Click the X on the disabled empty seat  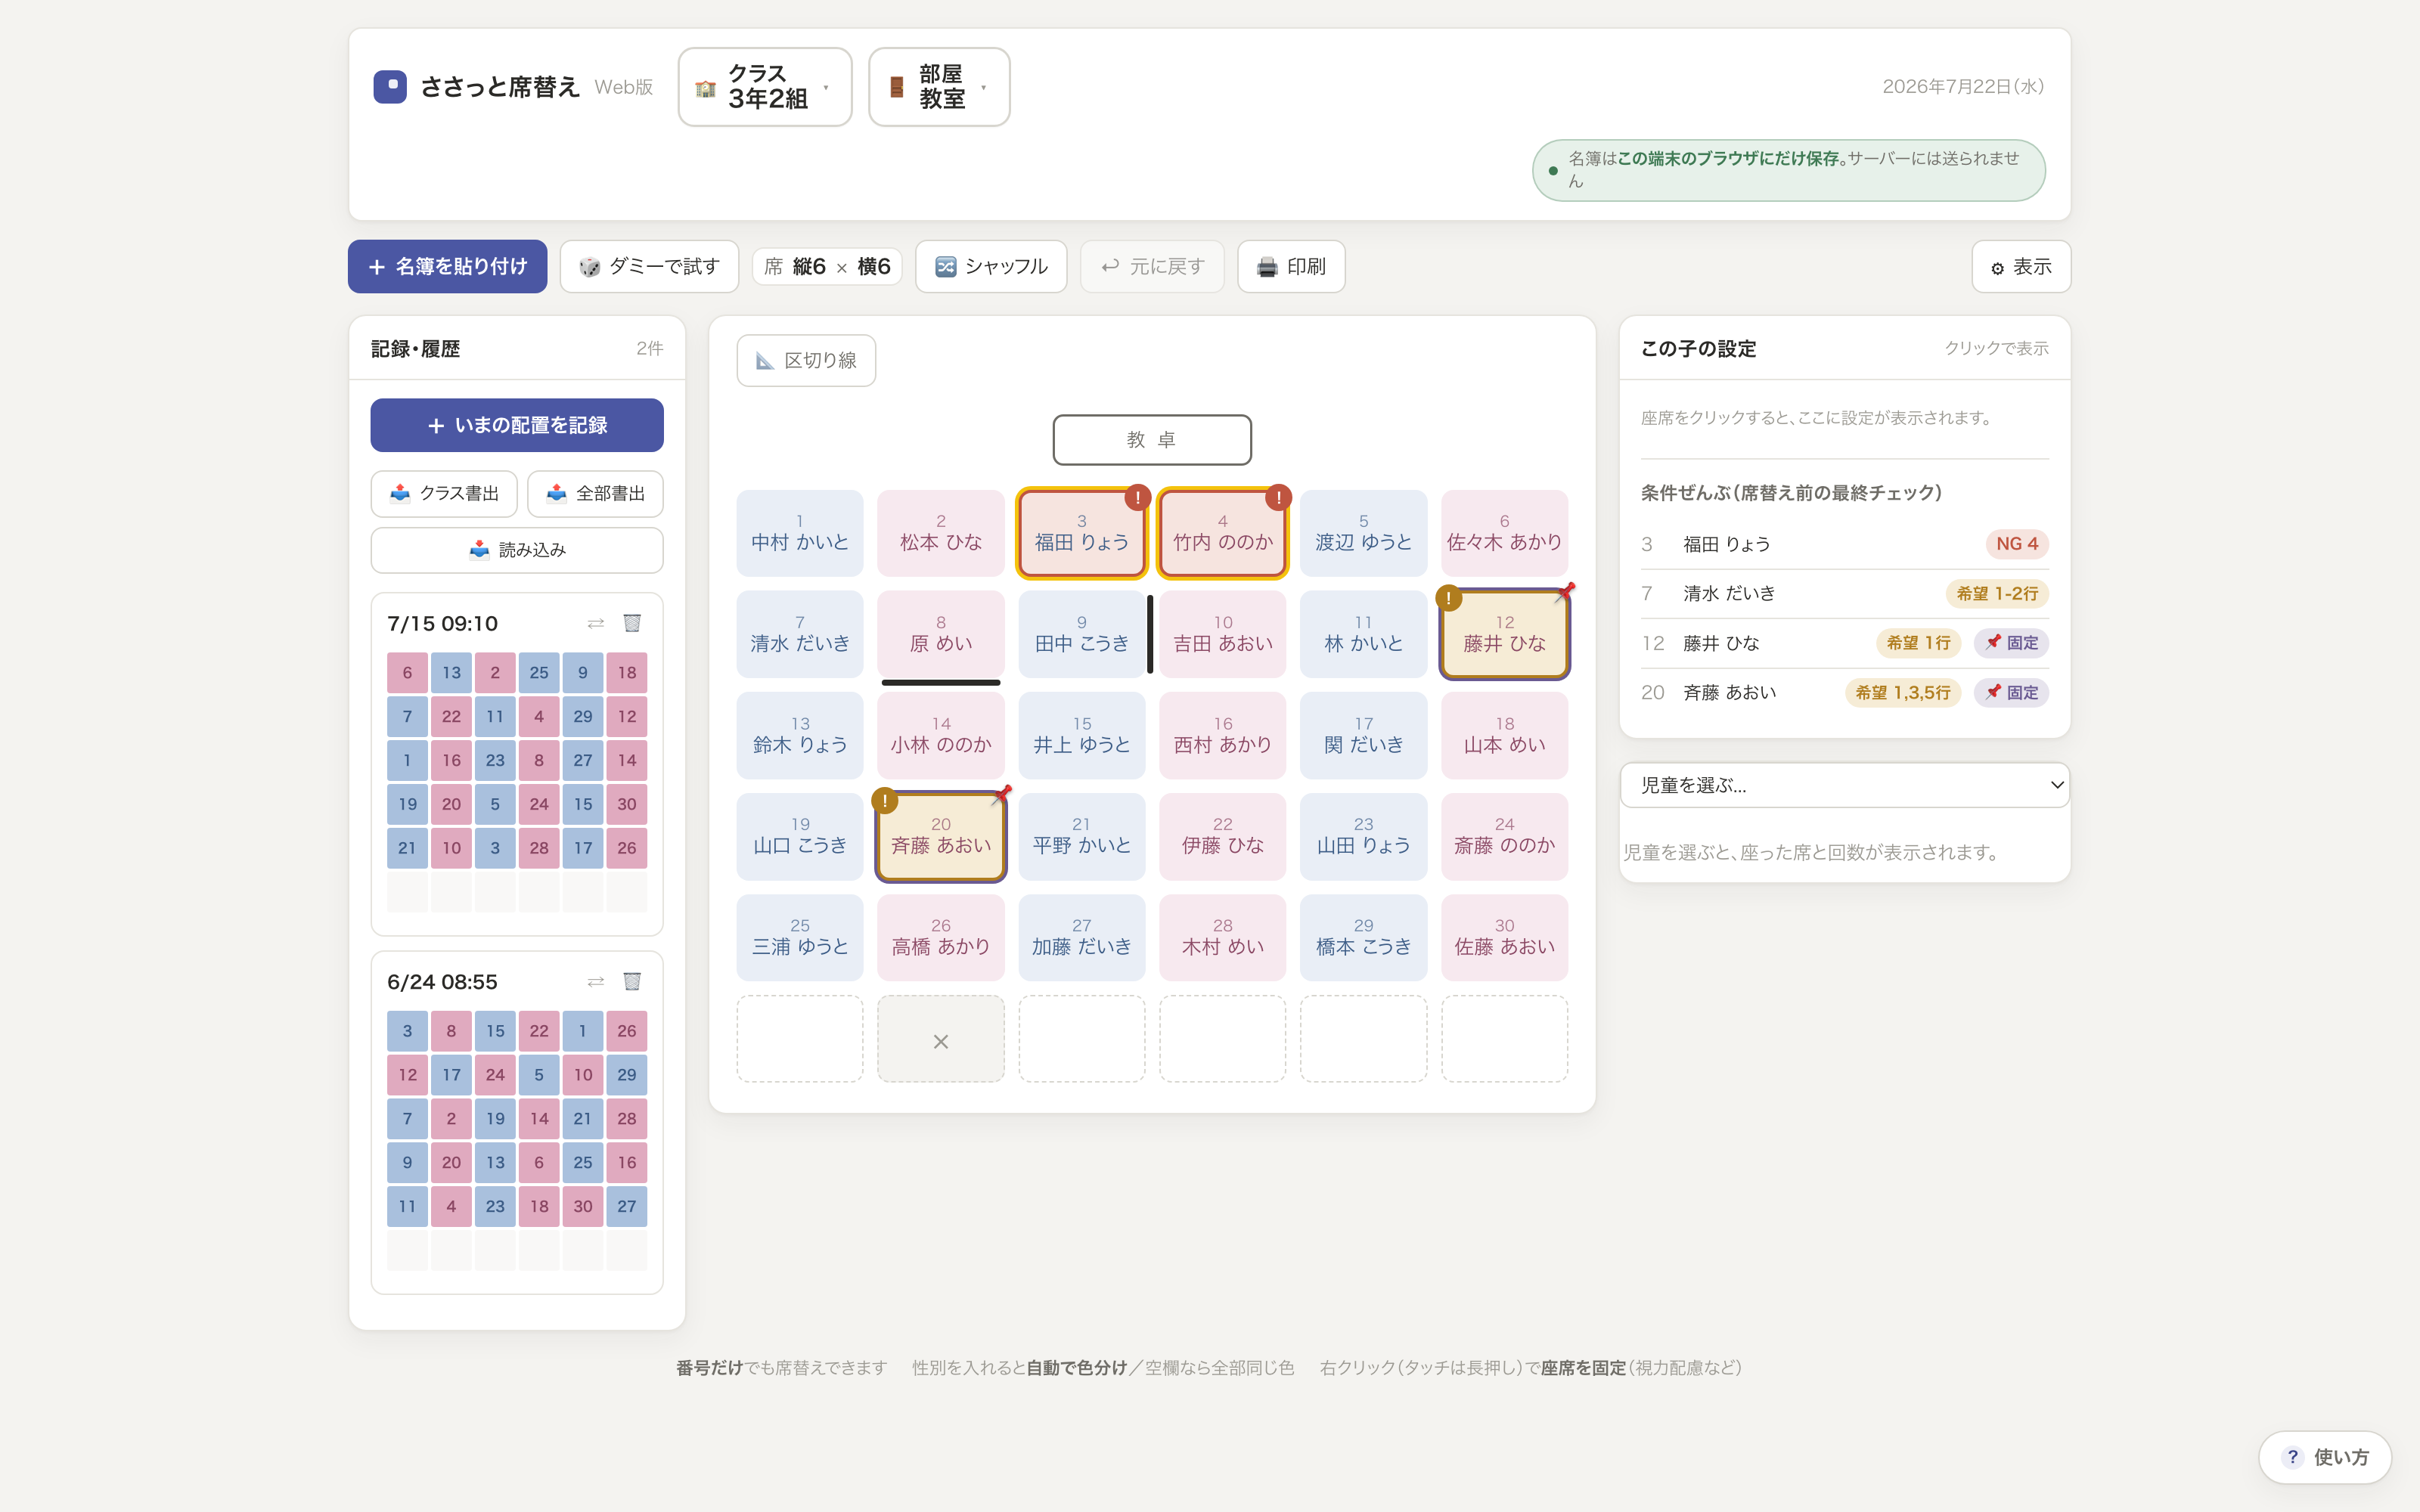tap(941, 1042)
